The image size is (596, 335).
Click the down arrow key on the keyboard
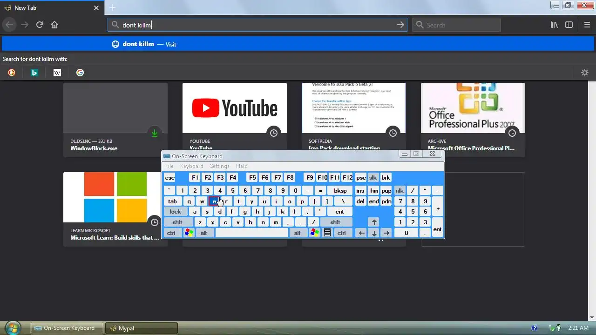tap(374, 233)
